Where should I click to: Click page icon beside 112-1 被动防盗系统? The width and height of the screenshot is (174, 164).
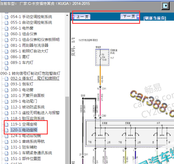(7, 107)
